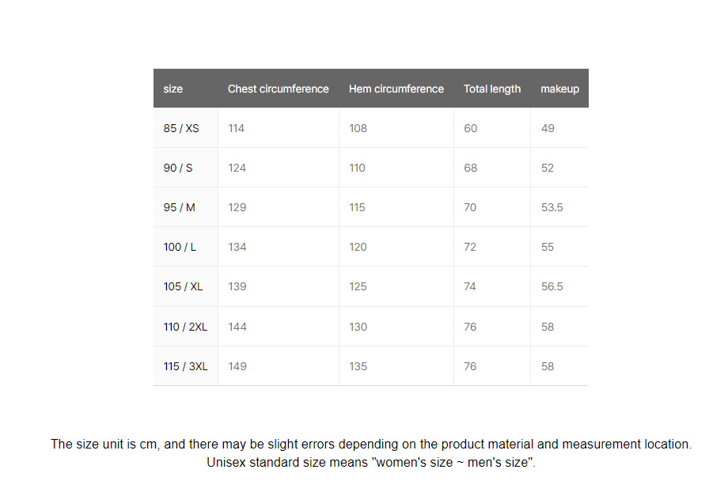Click the 90 / S size label
Screen dimensions: 709x492
(x=178, y=168)
